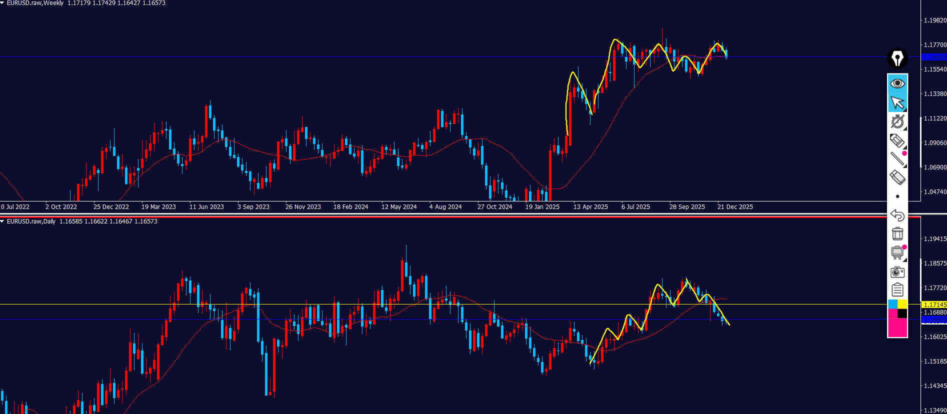Screen dimensions: 947x414
Task: Choose the straight line drawing tool
Action: coord(897,159)
